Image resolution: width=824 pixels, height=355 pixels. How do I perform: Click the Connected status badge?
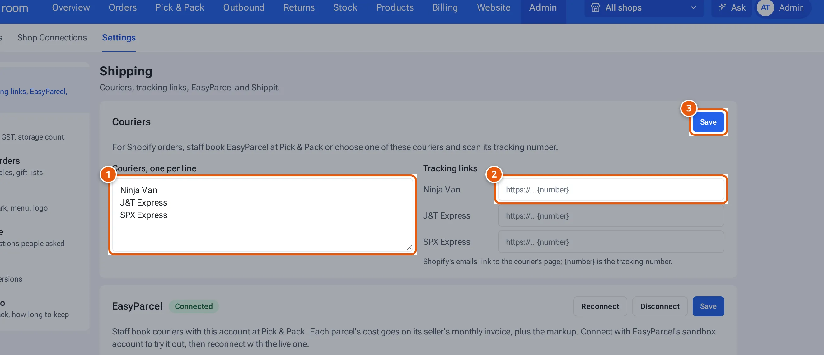coord(194,306)
